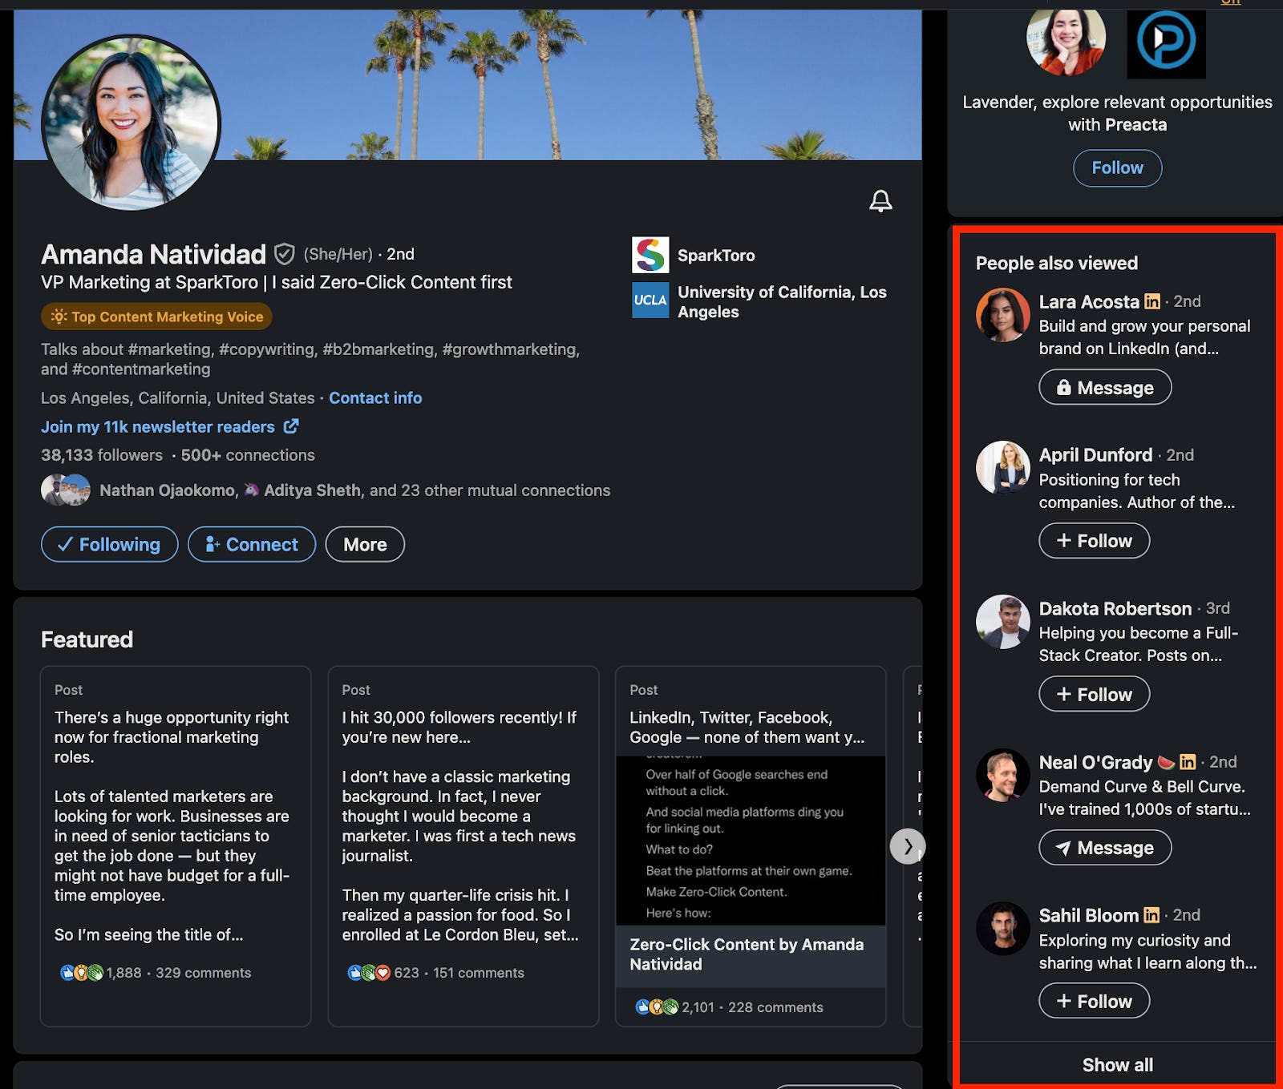Click Amanda Natividad's profile photo

(x=131, y=122)
